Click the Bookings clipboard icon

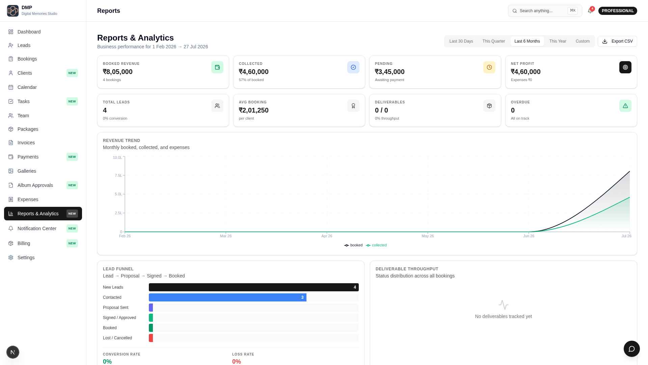click(x=11, y=59)
